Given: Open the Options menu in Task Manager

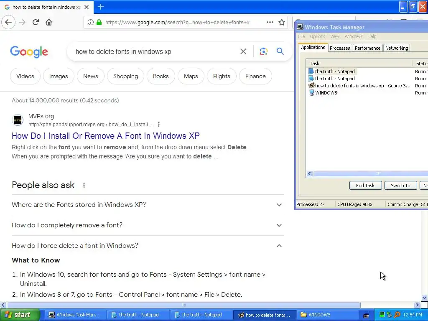Looking at the screenshot, I should (318, 36).
